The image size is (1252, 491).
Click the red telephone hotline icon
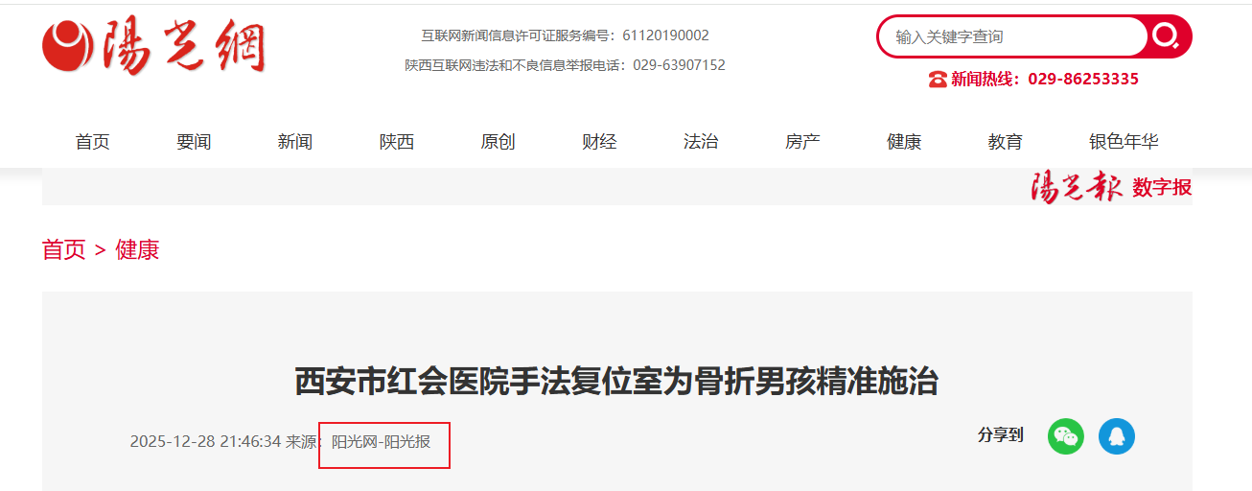click(938, 80)
